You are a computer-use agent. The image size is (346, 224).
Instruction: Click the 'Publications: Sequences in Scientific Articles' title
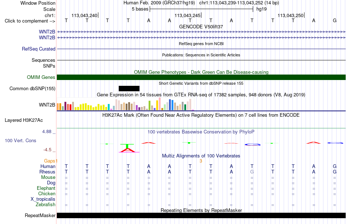click(201, 55)
